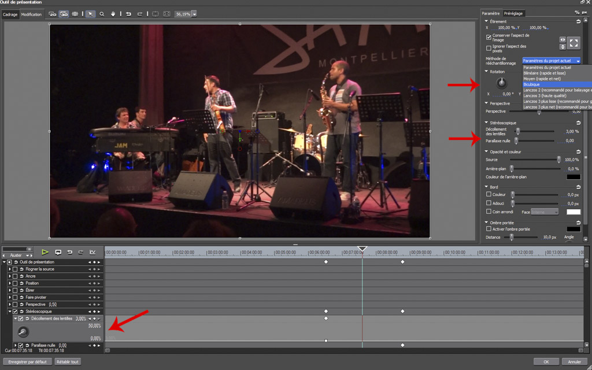Undo using the top toolbar arrow
Screen dimensions: 592x370
pos(128,14)
